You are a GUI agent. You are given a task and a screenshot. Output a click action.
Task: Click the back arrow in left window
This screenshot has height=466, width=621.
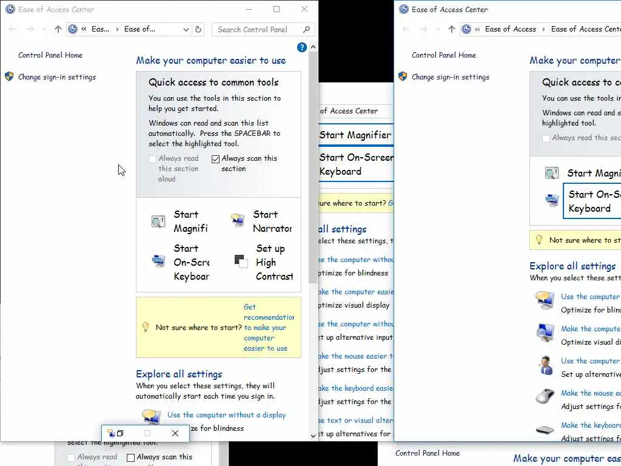pos(12,29)
